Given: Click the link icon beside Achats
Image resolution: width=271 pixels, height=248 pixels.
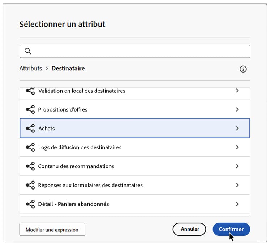Looking at the screenshot, I should (30, 128).
